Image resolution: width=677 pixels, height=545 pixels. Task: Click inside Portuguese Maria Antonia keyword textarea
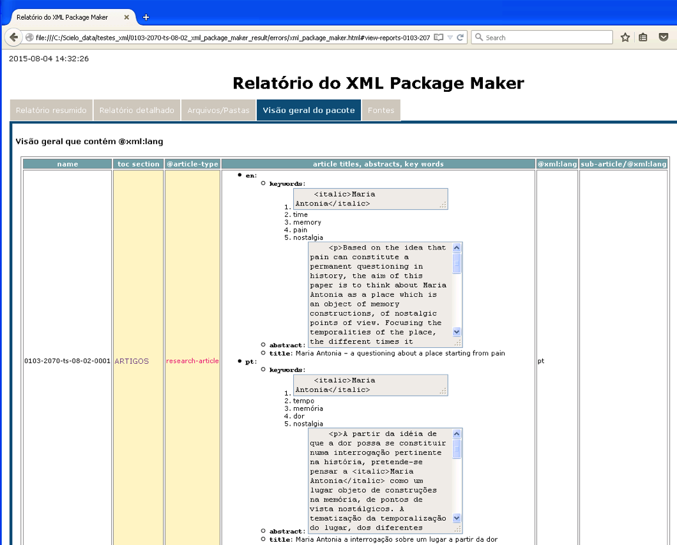click(370, 385)
